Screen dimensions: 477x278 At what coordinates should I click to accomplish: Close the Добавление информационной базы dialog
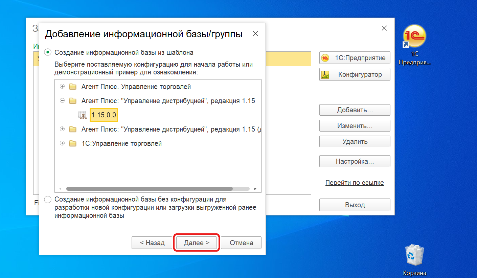pos(255,33)
